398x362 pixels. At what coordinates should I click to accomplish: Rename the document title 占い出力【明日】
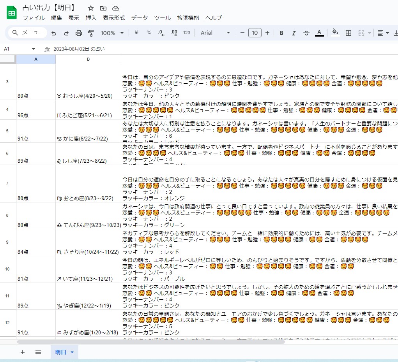(x=50, y=8)
